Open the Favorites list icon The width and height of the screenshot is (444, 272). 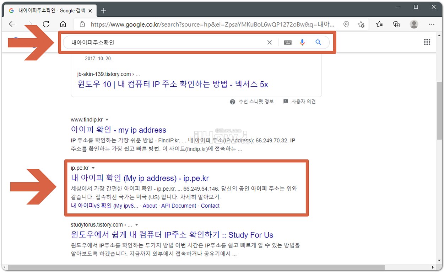pyautogui.click(x=379, y=24)
